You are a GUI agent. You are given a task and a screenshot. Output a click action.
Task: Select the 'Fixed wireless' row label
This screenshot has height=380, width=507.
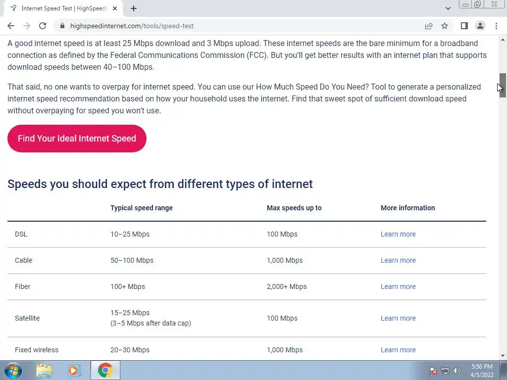click(x=37, y=350)
